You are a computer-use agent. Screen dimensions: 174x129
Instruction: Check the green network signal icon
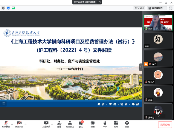click(13, 8)
